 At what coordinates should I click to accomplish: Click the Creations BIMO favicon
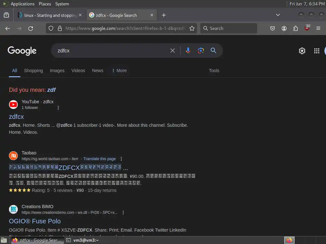(13, 209)
